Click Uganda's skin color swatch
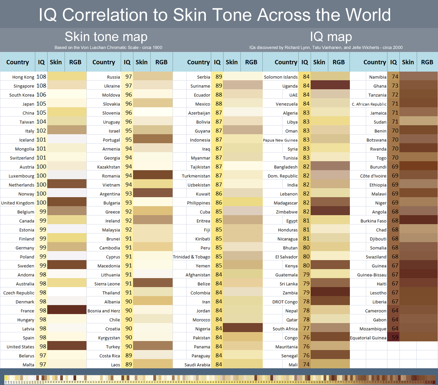This screenshot has height=385, width=438. click(x=330, y=86)
